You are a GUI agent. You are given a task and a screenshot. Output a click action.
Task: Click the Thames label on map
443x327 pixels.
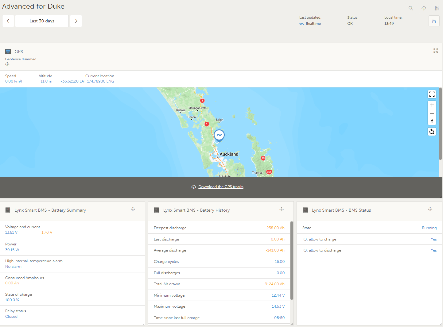pos(257,173)
